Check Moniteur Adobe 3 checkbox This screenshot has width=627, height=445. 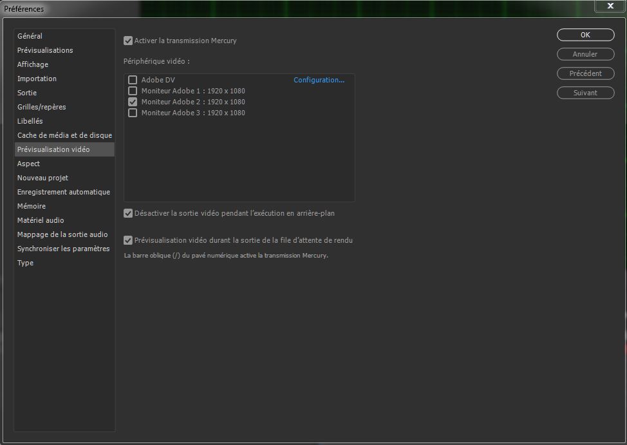[133, 113]
